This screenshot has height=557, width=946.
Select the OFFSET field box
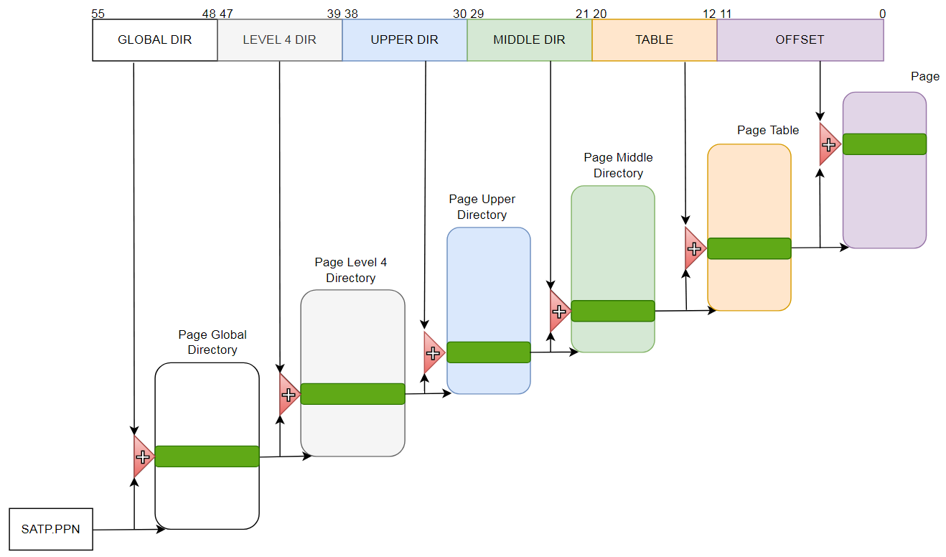[800, 40]
